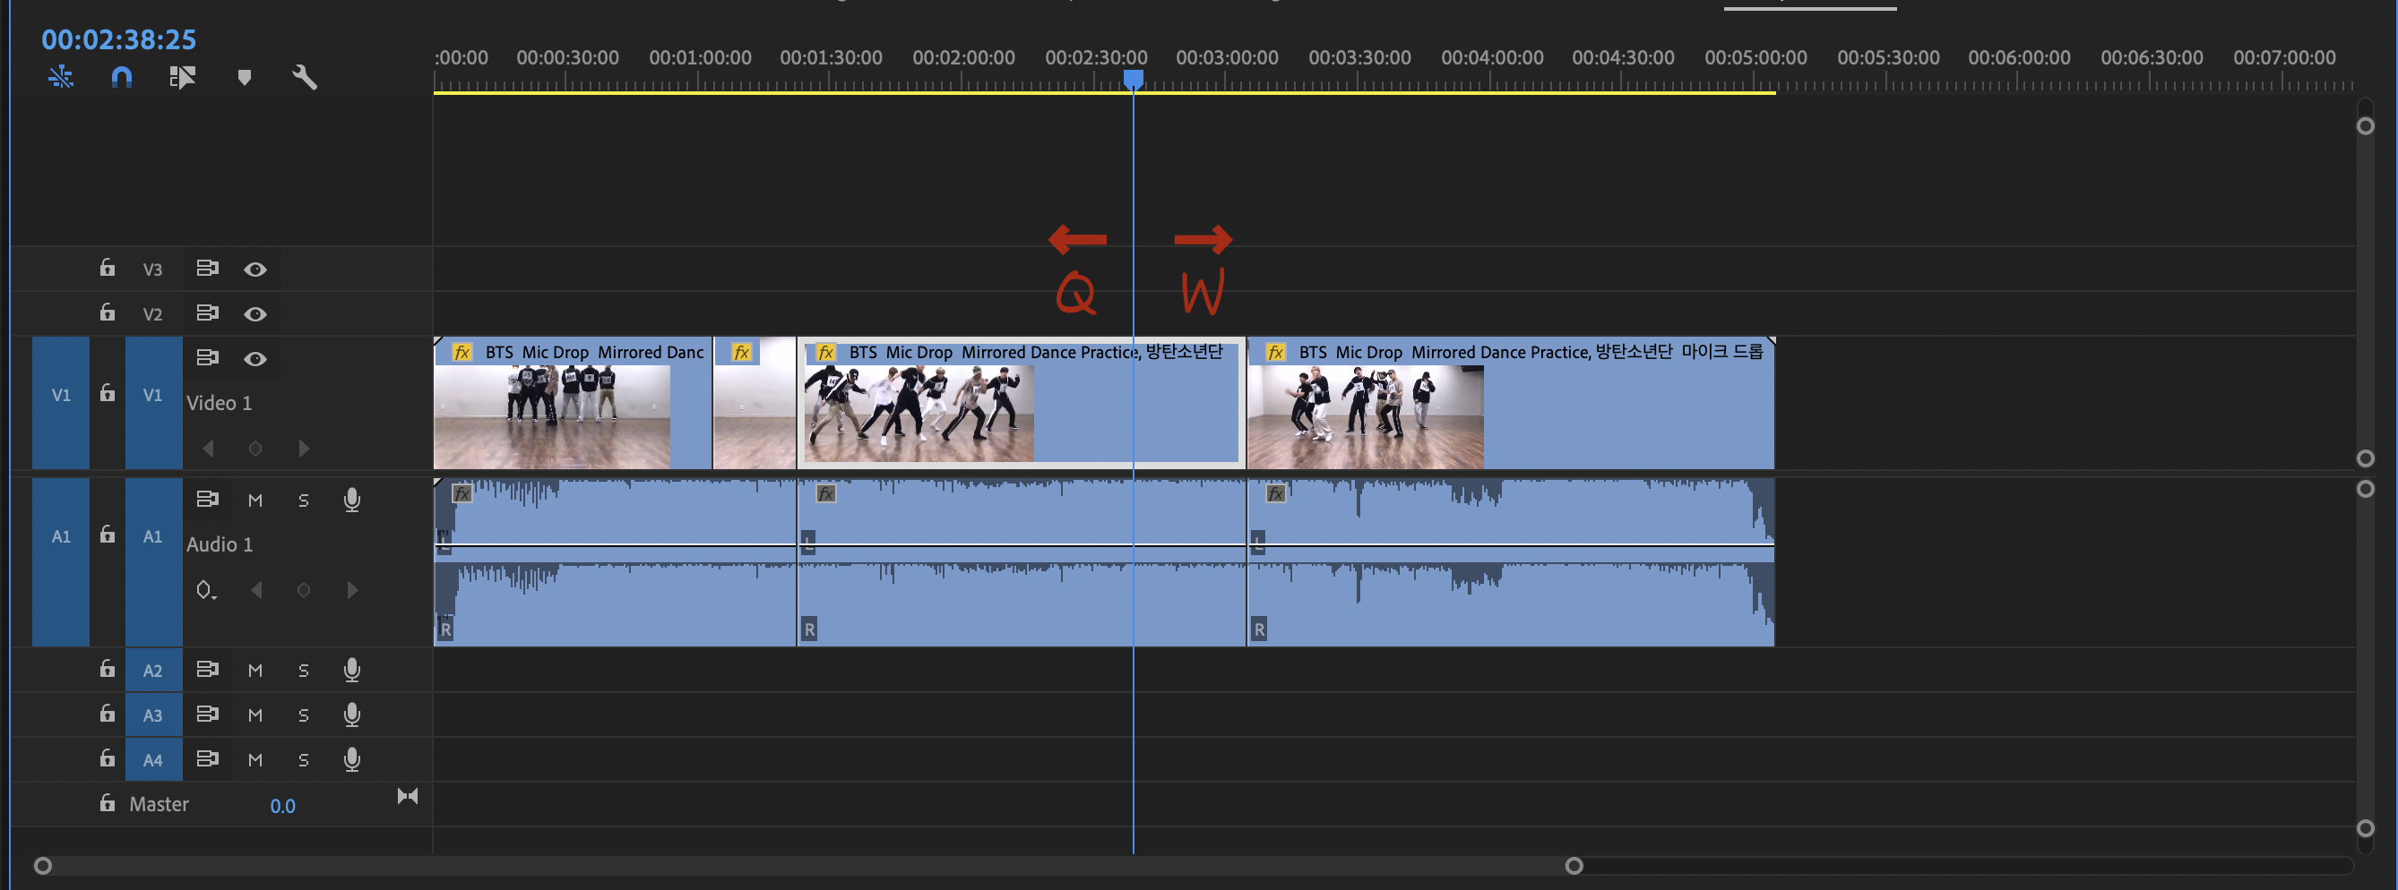The width and height of the screenshot is (2398, 890).
Task: Click fx badge on first audio clip
Action: coord(461,494)
